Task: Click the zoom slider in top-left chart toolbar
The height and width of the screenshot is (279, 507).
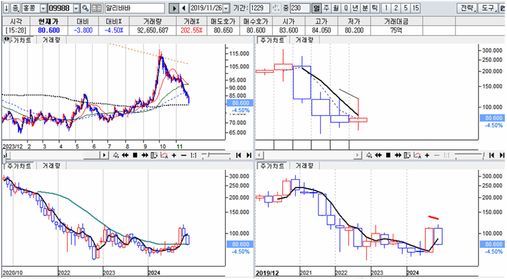Action: click(215, 155)
